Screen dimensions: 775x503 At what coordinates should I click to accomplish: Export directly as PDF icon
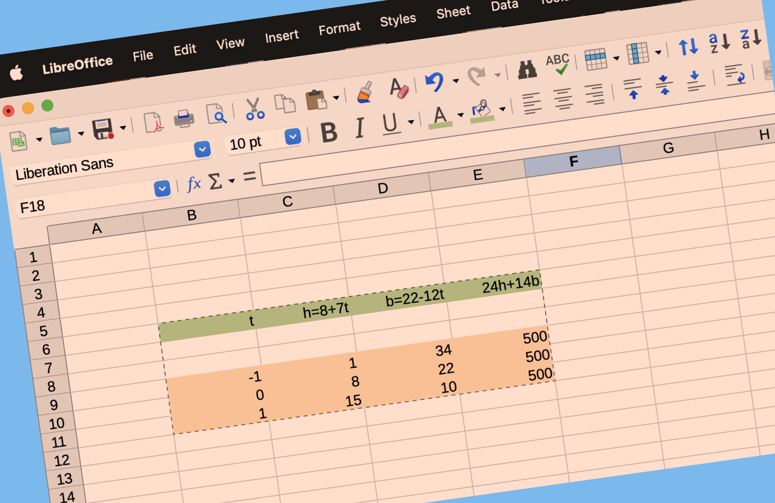tap(153, 123)
